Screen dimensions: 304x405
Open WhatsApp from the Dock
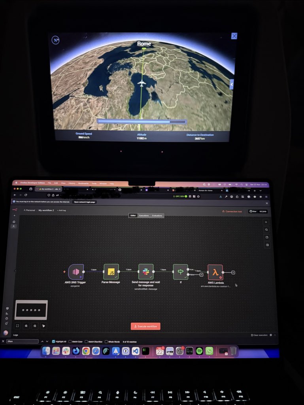(x=209, y=351)
